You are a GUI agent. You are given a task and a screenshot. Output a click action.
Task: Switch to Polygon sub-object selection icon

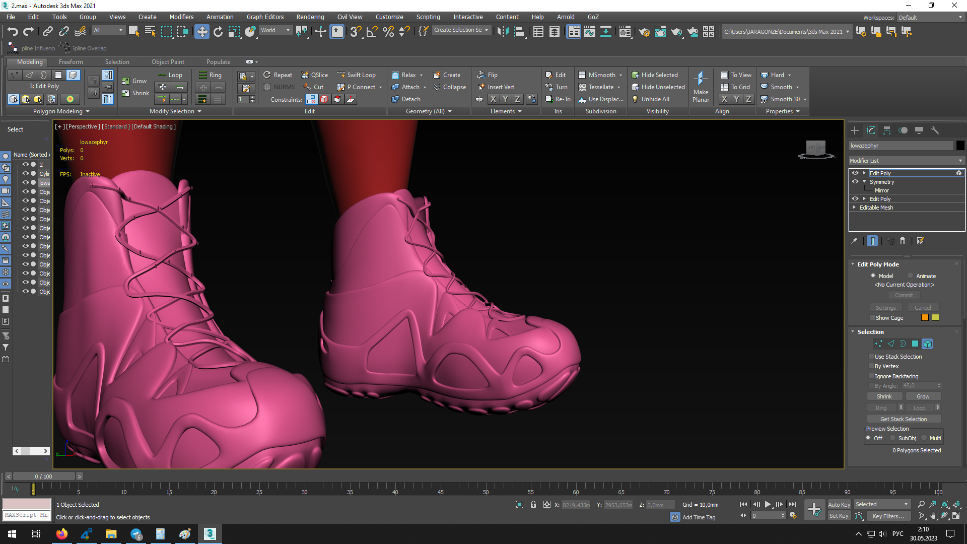(915, 344)
